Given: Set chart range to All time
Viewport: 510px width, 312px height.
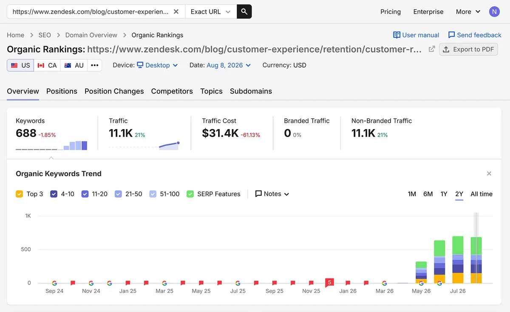Looking at the screenshot, I should click(482, 194).
